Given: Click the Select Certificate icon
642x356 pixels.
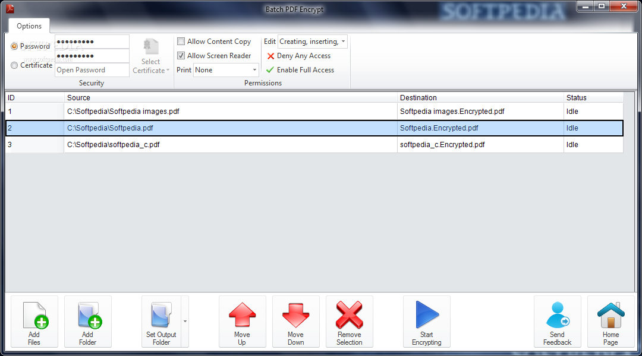Looking at the screenshot, I should [x=151, y=47].
